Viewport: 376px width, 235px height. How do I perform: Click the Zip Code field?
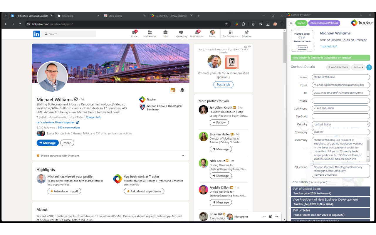tap(341, 116)
